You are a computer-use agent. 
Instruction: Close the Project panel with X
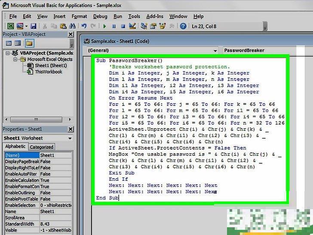pyautogui.click(x=71, y=34)
